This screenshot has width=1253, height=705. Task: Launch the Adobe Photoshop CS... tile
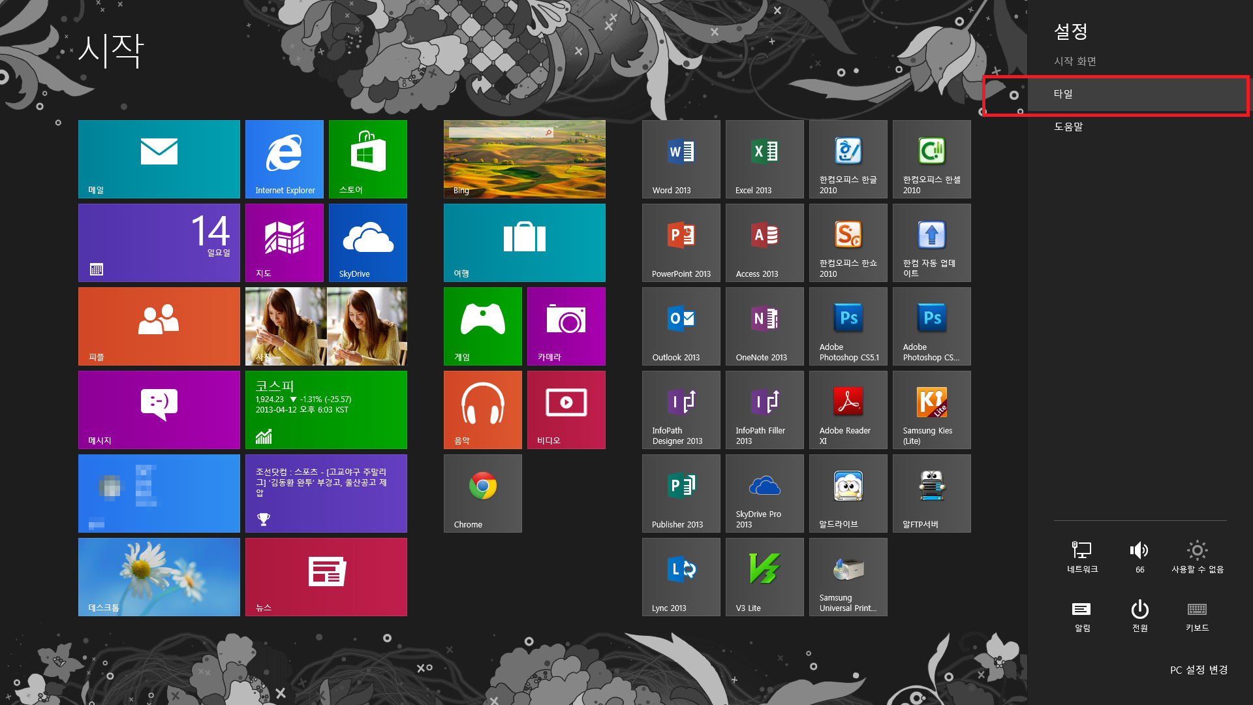click(932, 326)
